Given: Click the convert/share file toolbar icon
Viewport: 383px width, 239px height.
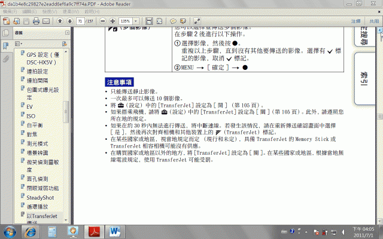Looking at the screenshot, I should pyautogui.click(x=16, y=22).
